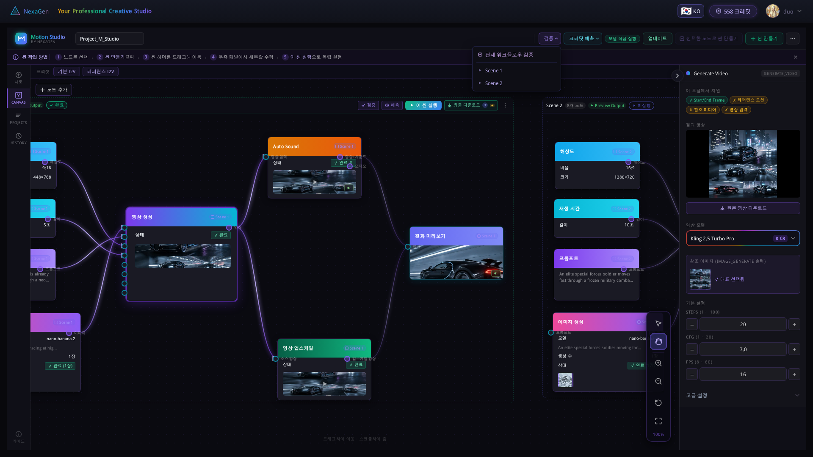Decrease STEPS value with minus
This screenshot has height=457, width=813.
tap(692, 324)
